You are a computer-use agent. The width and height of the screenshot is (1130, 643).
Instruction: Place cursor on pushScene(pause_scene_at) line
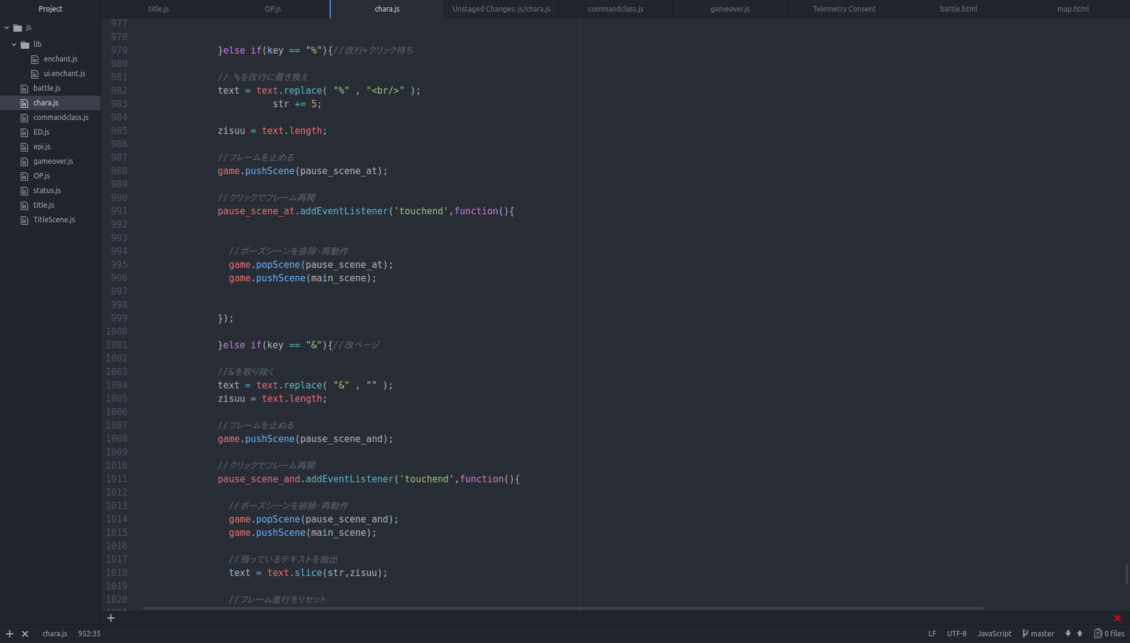[303, 171]
